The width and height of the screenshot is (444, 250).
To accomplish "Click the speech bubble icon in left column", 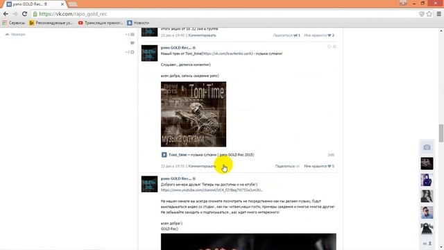I will tap(133, 43).
